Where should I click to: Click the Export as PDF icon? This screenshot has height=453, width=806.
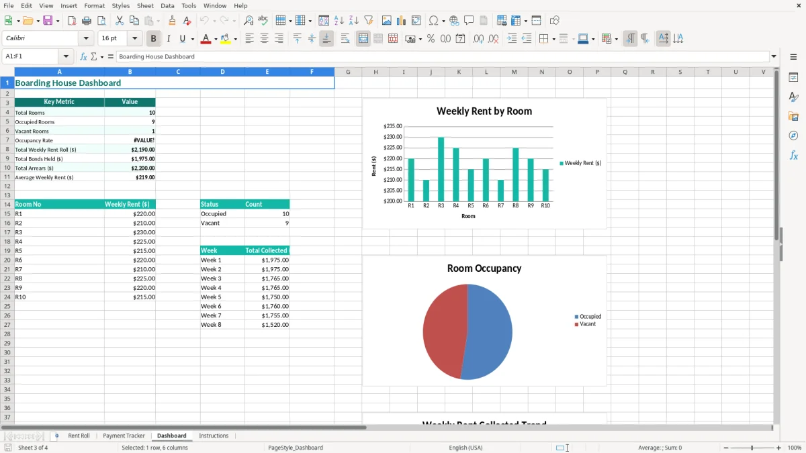tap(72, 21)
